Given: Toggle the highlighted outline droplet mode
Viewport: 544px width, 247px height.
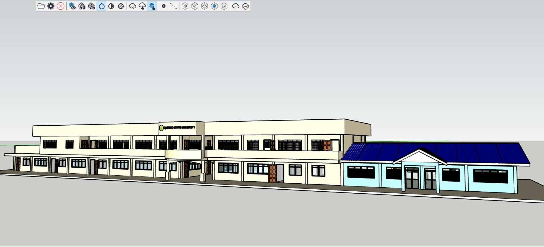Looking at the screenshot, I should pos(101,6).
